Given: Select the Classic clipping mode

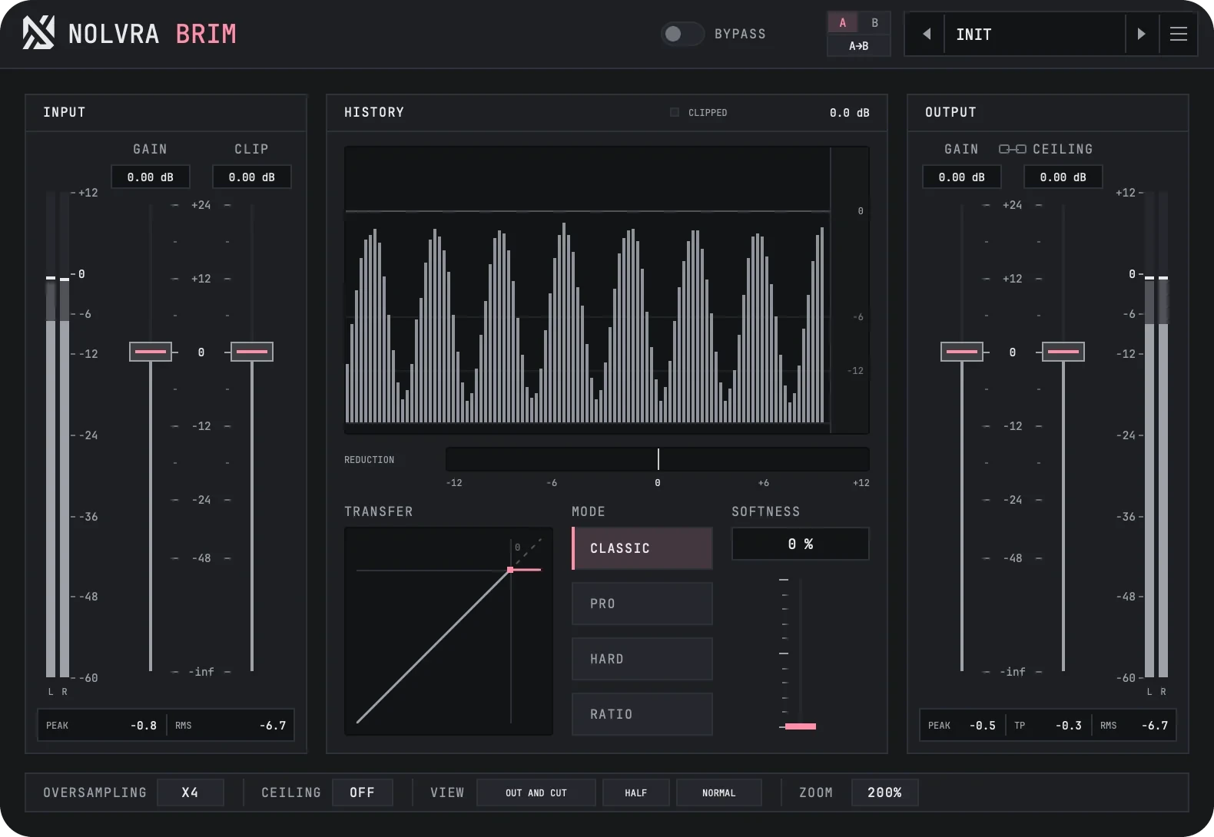Looking at the screenshot, I should click(642, 548).
